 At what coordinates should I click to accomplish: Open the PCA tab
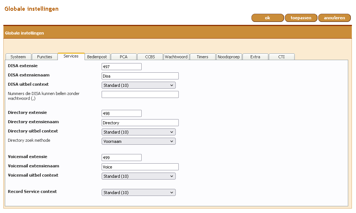[x=123, y=57]
